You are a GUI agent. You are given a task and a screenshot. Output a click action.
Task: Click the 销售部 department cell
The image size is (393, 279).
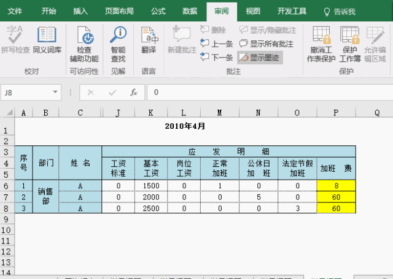[45, 196]
